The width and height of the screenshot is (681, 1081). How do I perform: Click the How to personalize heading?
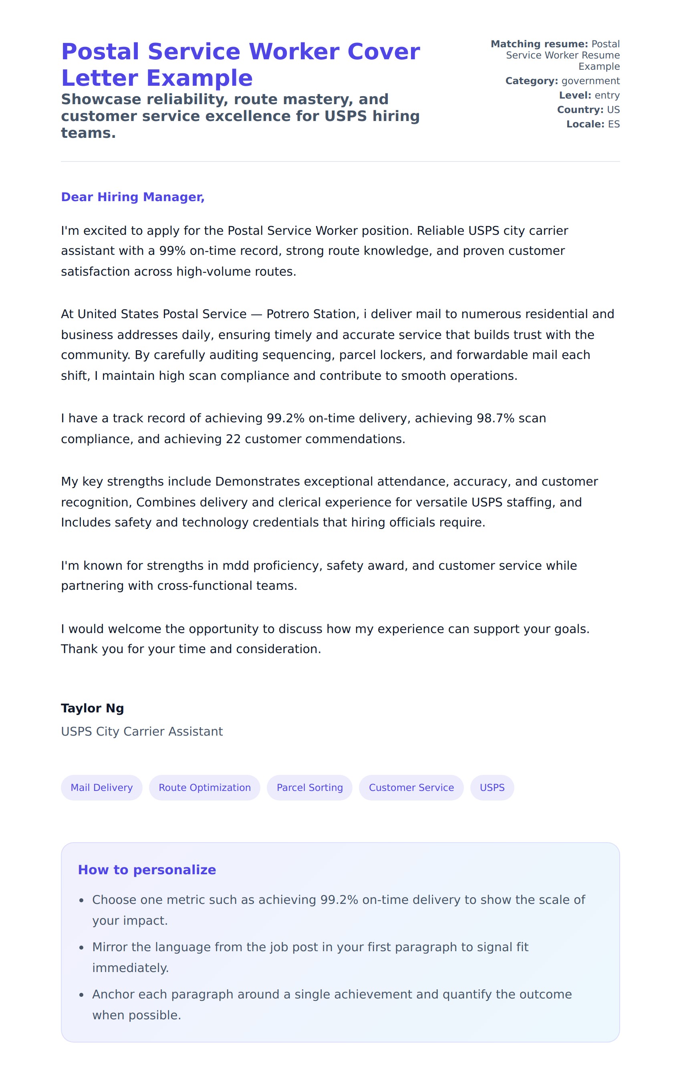tap(147, 869)
